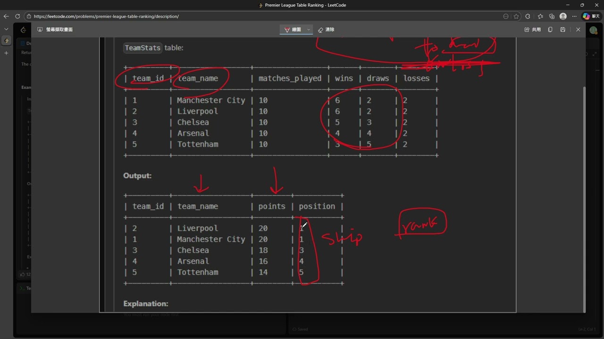Screen dimensions: 604x339
Task: Click the Explanation heading
Action: point(145,304)
